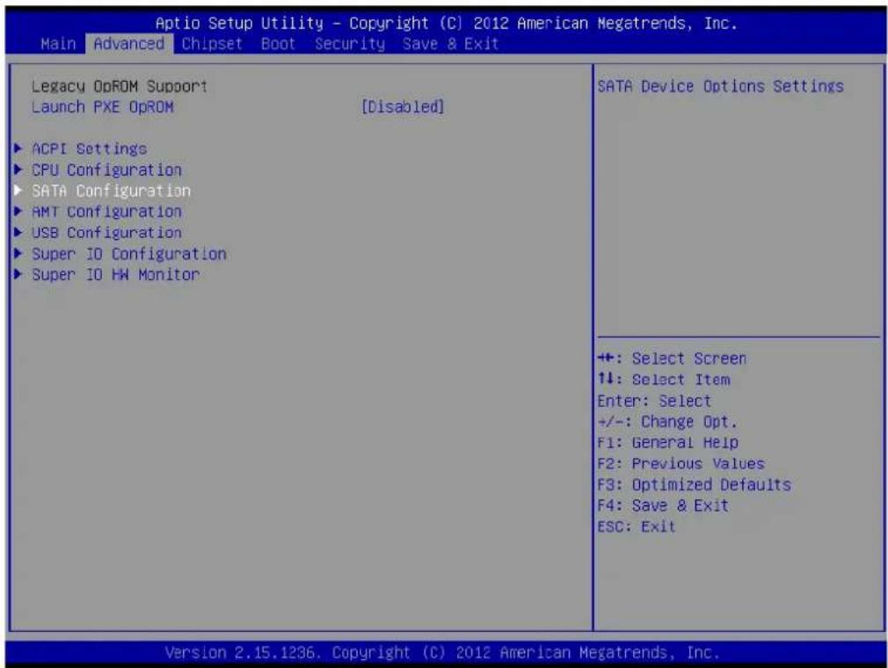The width and height of the screenshot is (888, 668).
Task: Click the +/-: Change Opt. hint
Action: coord(667,422)
